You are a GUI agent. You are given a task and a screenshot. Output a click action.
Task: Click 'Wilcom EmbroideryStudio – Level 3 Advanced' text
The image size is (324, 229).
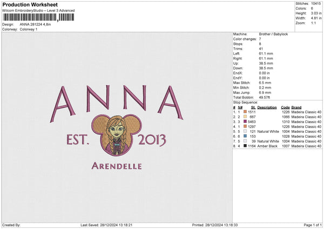click(x=38, y=11)
